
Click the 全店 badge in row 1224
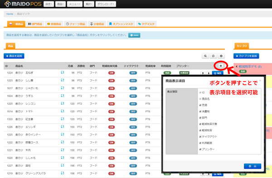pyautogui.click(x=167, y=73)
